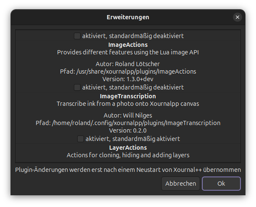
Task: Toggle the ImageTranscription plugin activation checkbox
Action: (x=81, y=138)
